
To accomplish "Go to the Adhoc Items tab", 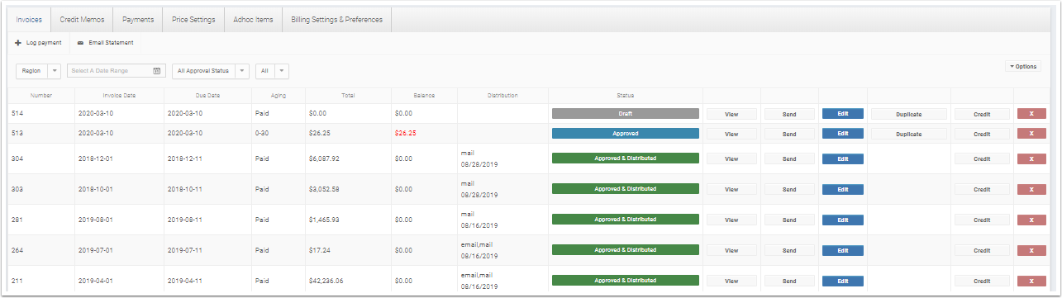I will pos(253,19).
